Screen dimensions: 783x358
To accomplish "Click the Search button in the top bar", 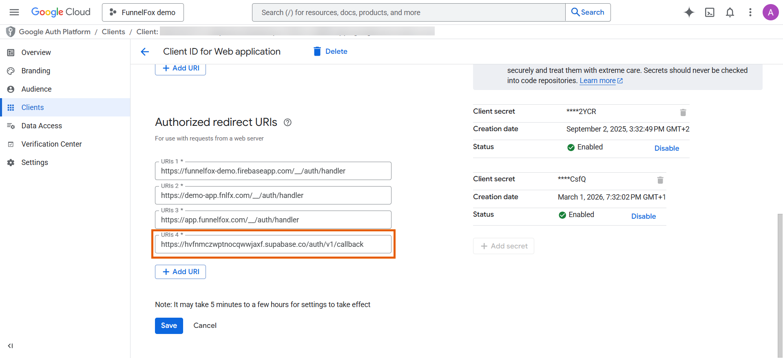I will point(588,12).
